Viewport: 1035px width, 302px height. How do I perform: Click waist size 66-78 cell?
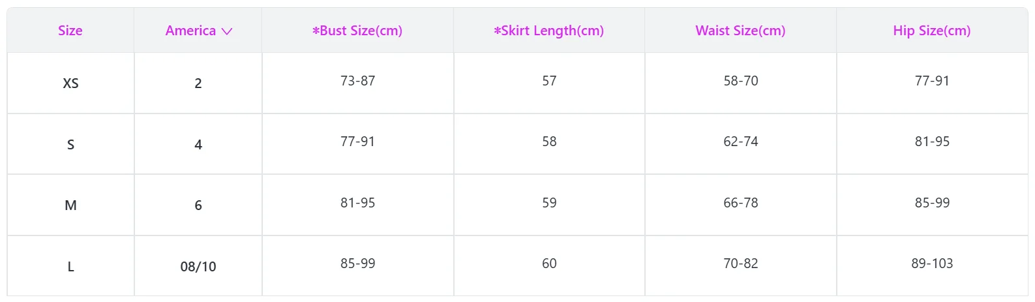pos(740,203)
